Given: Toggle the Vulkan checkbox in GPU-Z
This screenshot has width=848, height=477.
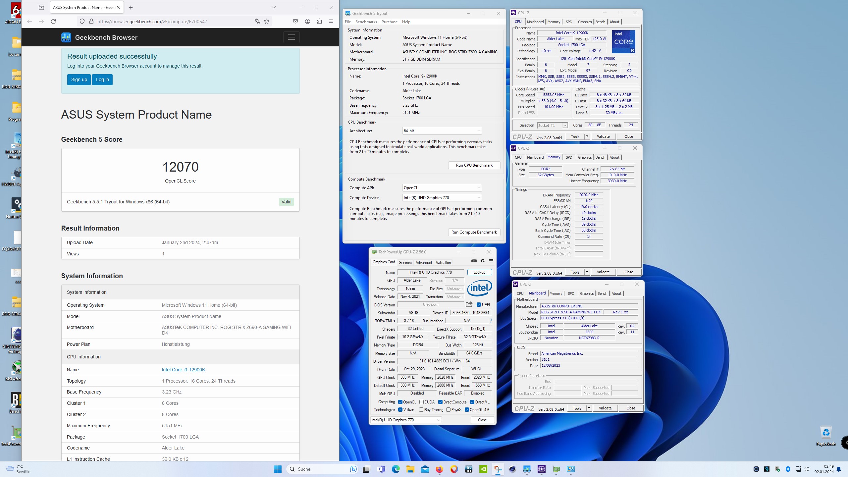Looking at the screenshot, I should pos(400,409).
